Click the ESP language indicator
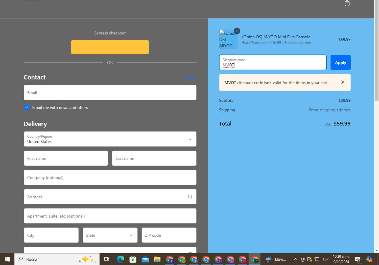Viewport: 379px width, 265px height. pos(326,259)
